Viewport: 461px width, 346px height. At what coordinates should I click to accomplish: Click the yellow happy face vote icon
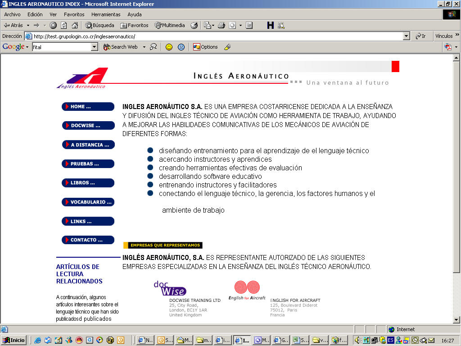click(169, 47)
